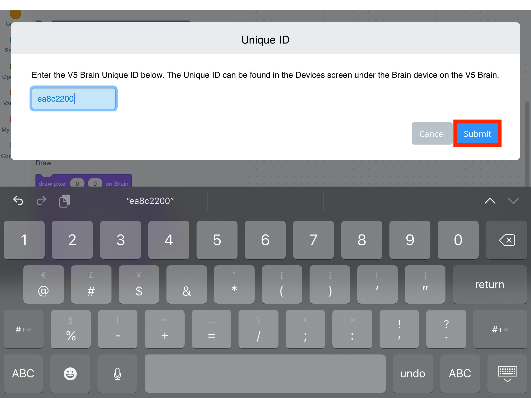Viewport: 531px width, 398px height.
Task: Tap the undo text key
Action: click(x=413, y=374)
